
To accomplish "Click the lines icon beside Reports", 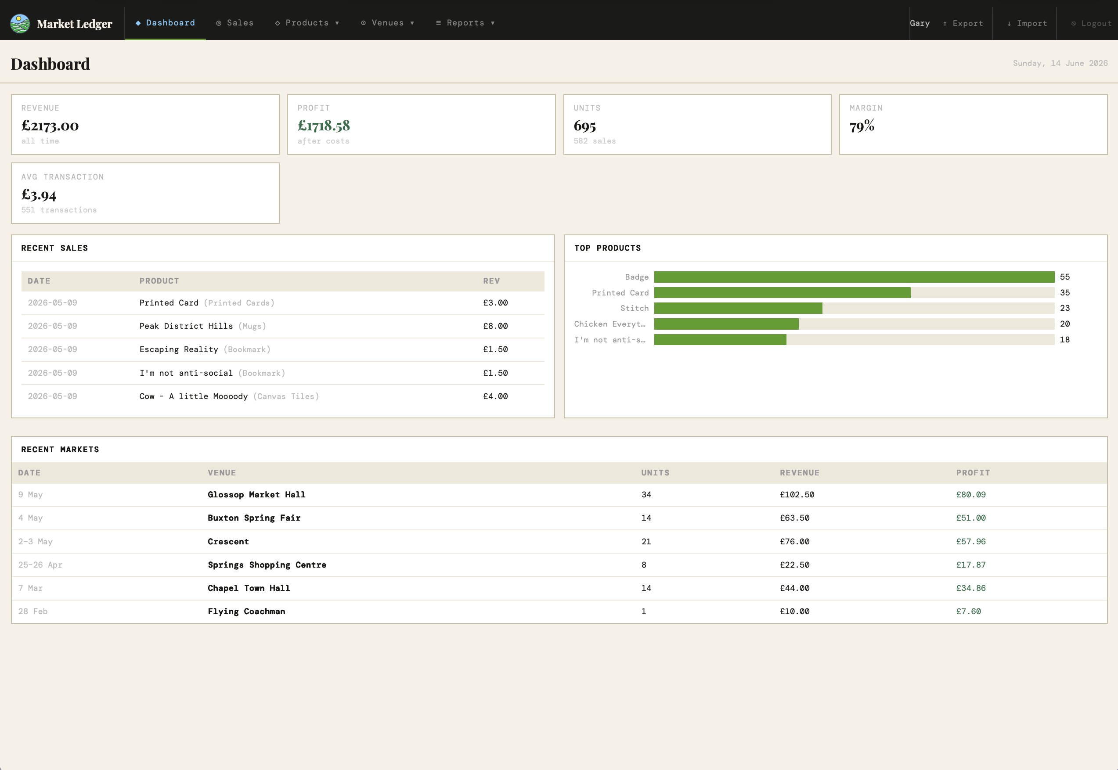I will point(439,23).
